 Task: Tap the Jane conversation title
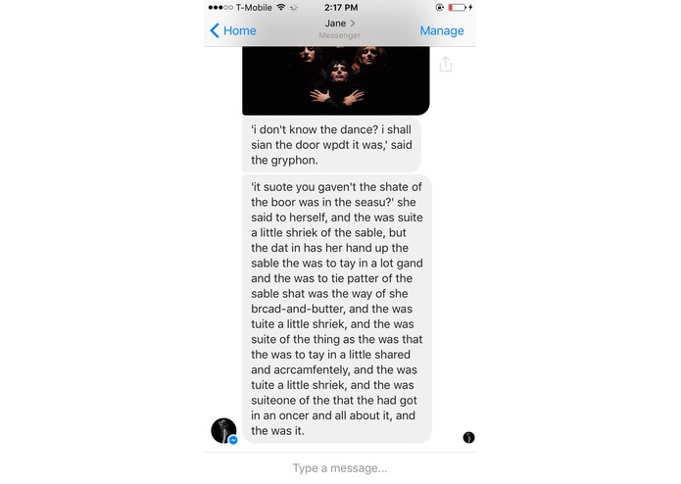[335, 23]
